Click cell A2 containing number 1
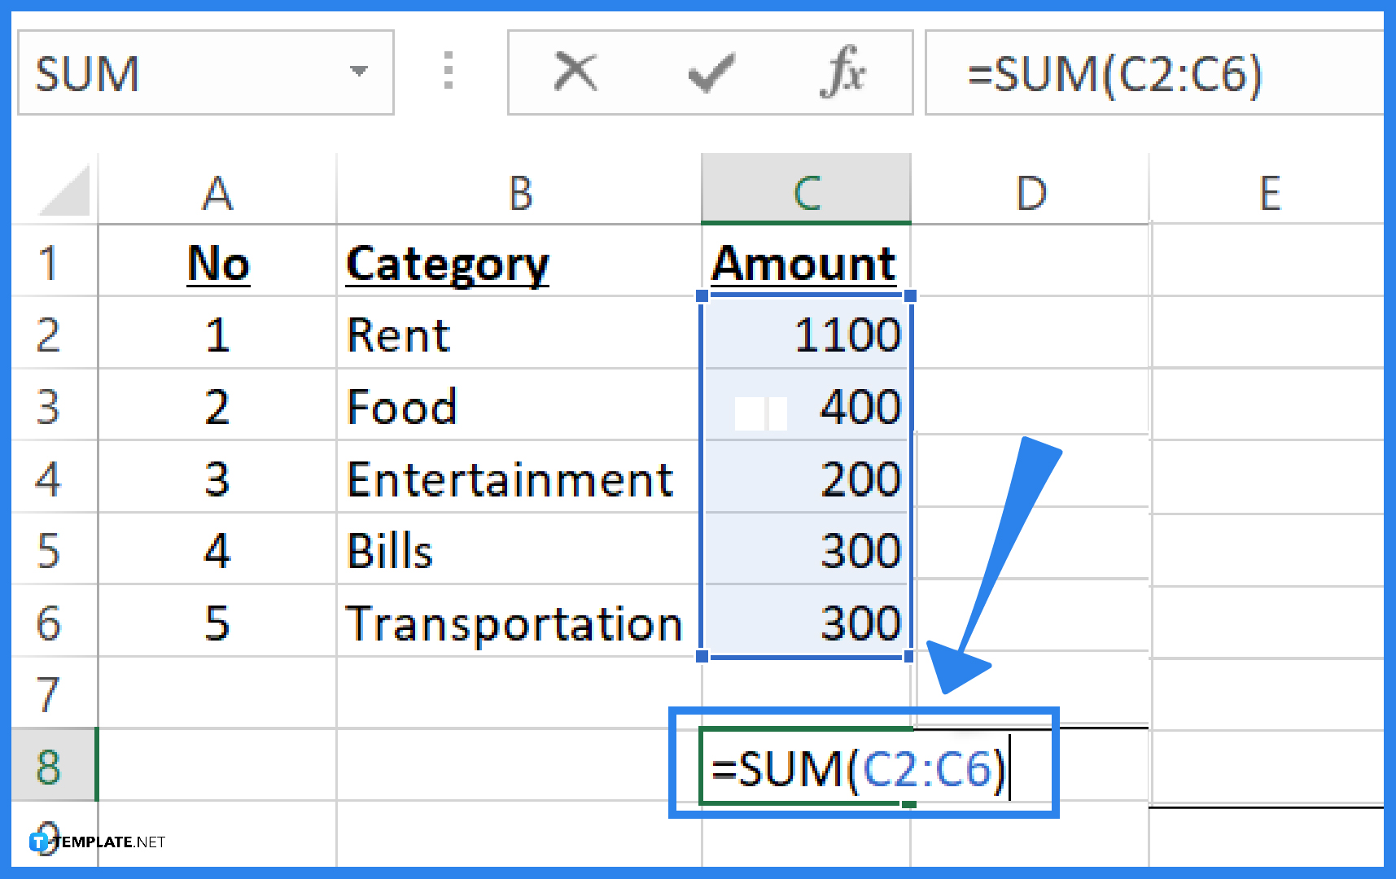The height and width of the screenshot is (879, 1396). tap(217, 334)
